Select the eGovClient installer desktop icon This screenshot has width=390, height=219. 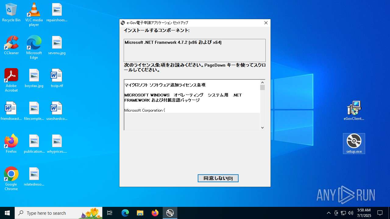click(x=354, y=111)
